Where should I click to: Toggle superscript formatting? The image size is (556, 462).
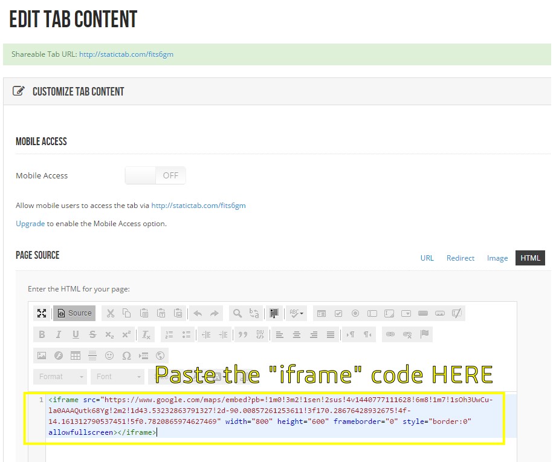click(x=126, y=334)
